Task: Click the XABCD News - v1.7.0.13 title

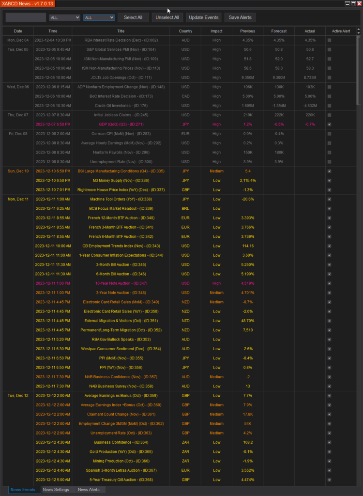Action: coord(28,3)
